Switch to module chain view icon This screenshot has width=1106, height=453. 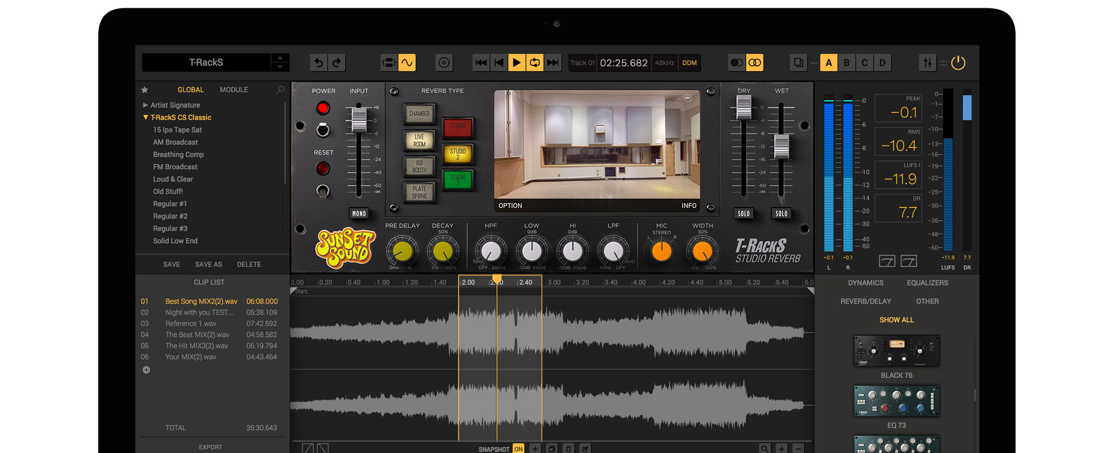point(389,63)
